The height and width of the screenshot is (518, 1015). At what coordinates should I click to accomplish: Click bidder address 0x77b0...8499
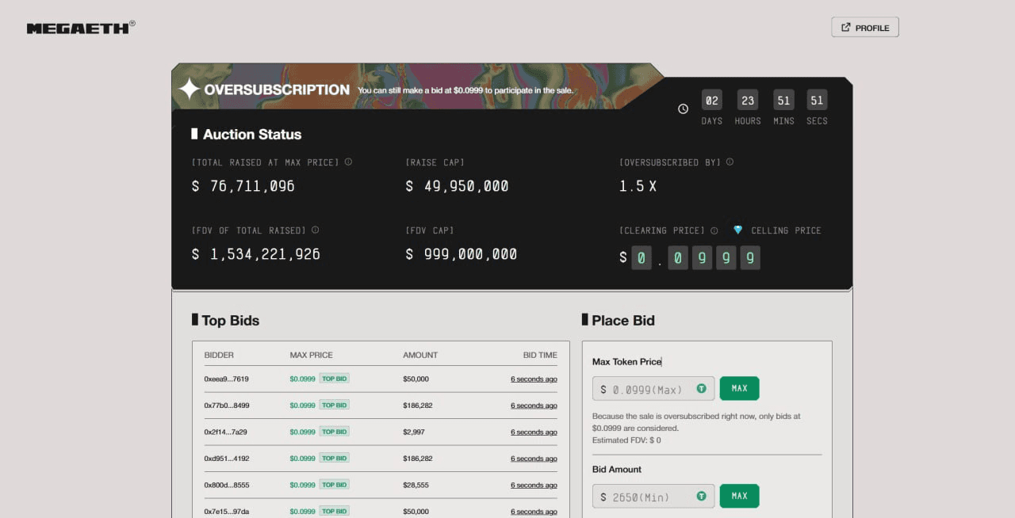[x=226, y=405]
